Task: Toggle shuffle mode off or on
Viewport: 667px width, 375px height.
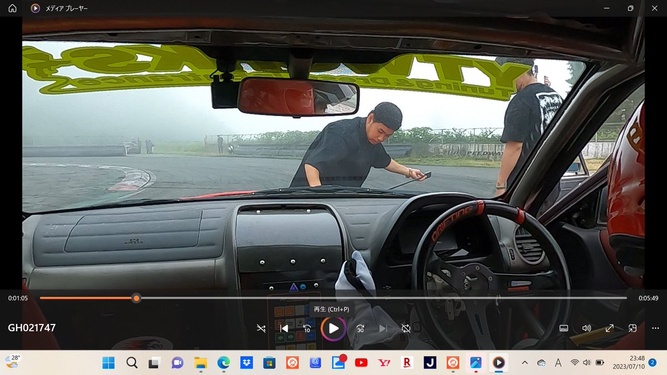Action: coord(261,328)
